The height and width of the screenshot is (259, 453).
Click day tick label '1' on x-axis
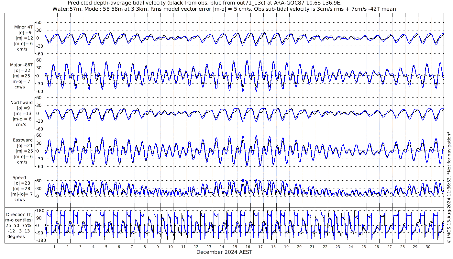(54, 247)
